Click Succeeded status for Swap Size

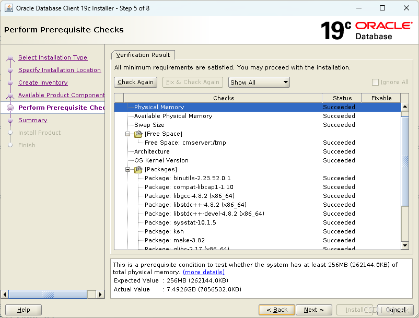pos(339,125)
